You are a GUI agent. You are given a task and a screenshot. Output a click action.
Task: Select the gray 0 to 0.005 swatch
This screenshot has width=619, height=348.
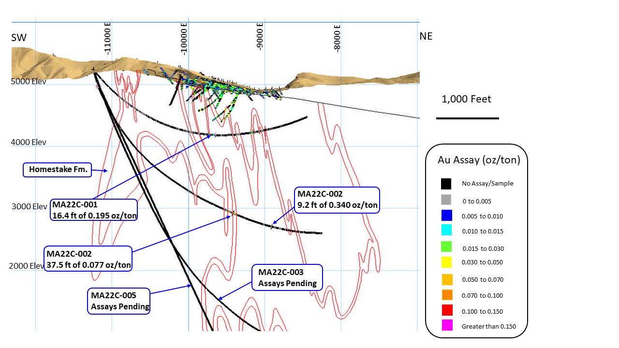coord(446,200)
